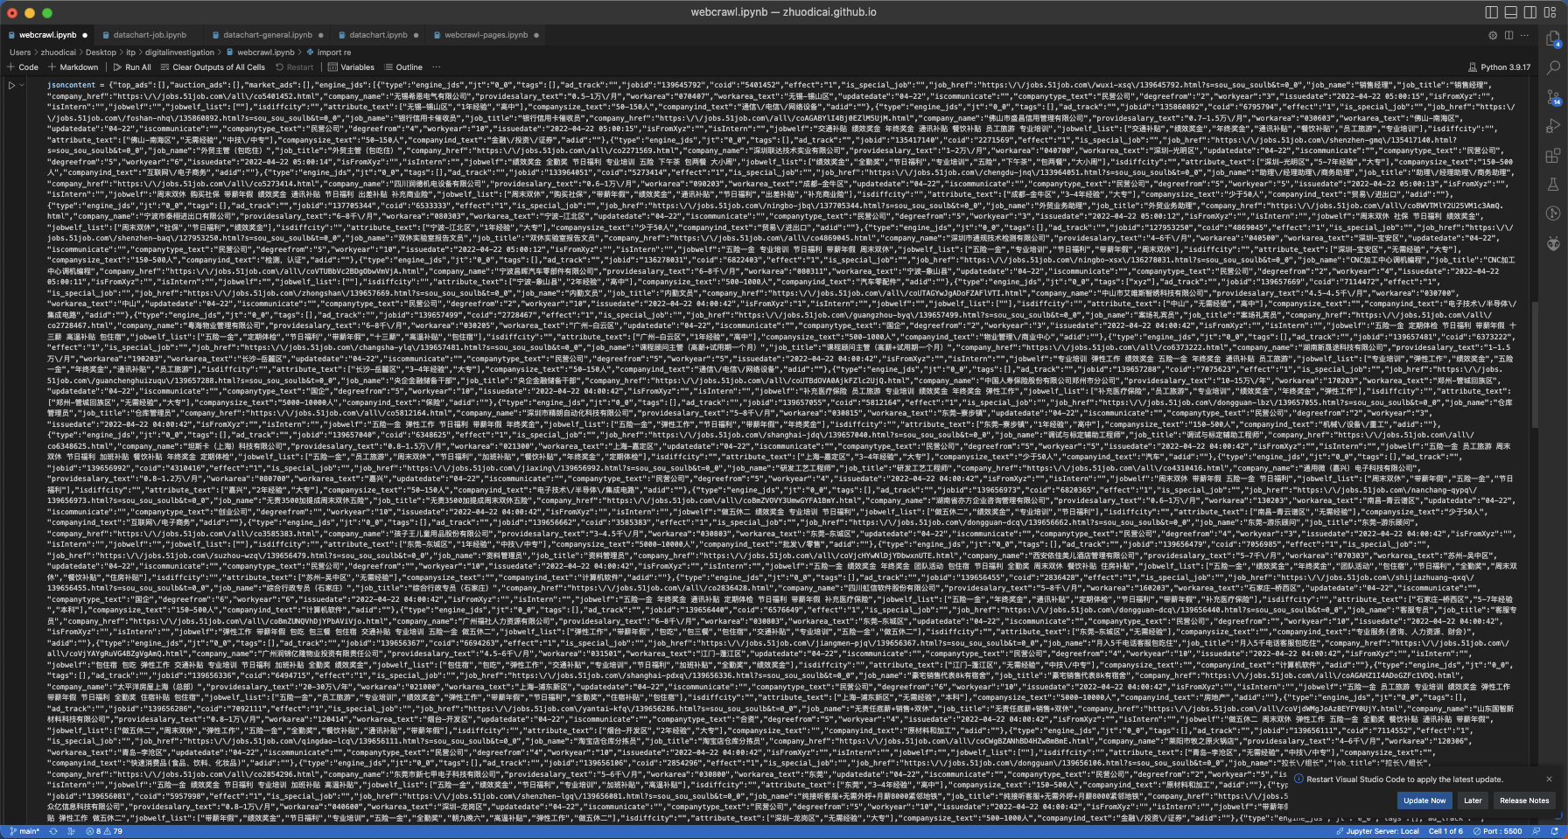Viewport: 1568px width, 839px height.
Task: Click the Update Now button
Action: [x=1424, y=801]
